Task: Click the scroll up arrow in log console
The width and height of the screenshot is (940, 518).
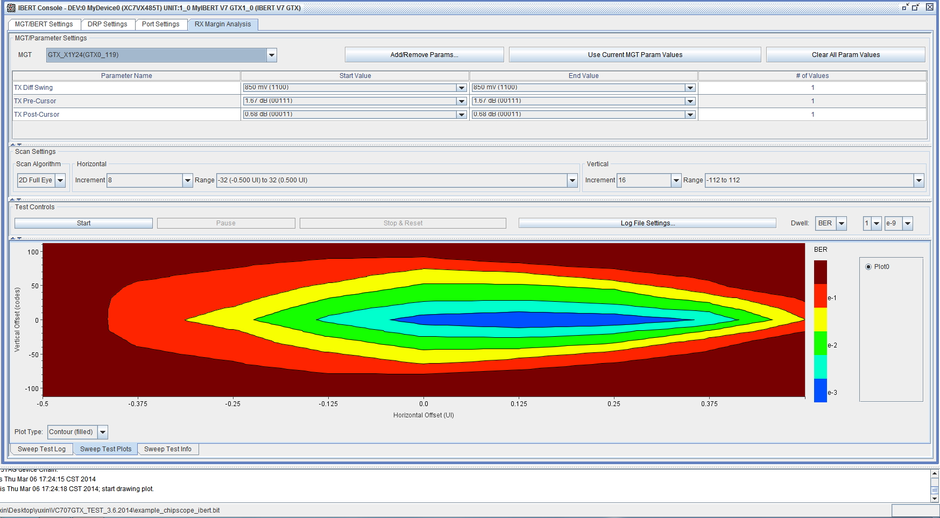Action: click(x=935, y=474)
